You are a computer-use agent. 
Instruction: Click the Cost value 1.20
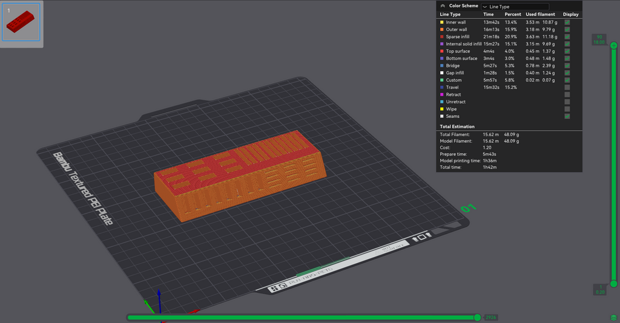[487, 148]
